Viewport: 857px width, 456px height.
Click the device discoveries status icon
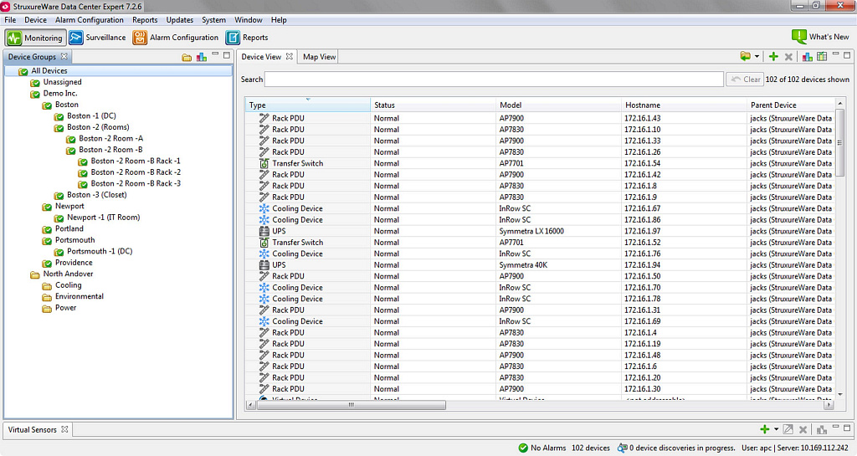point(622,448)
